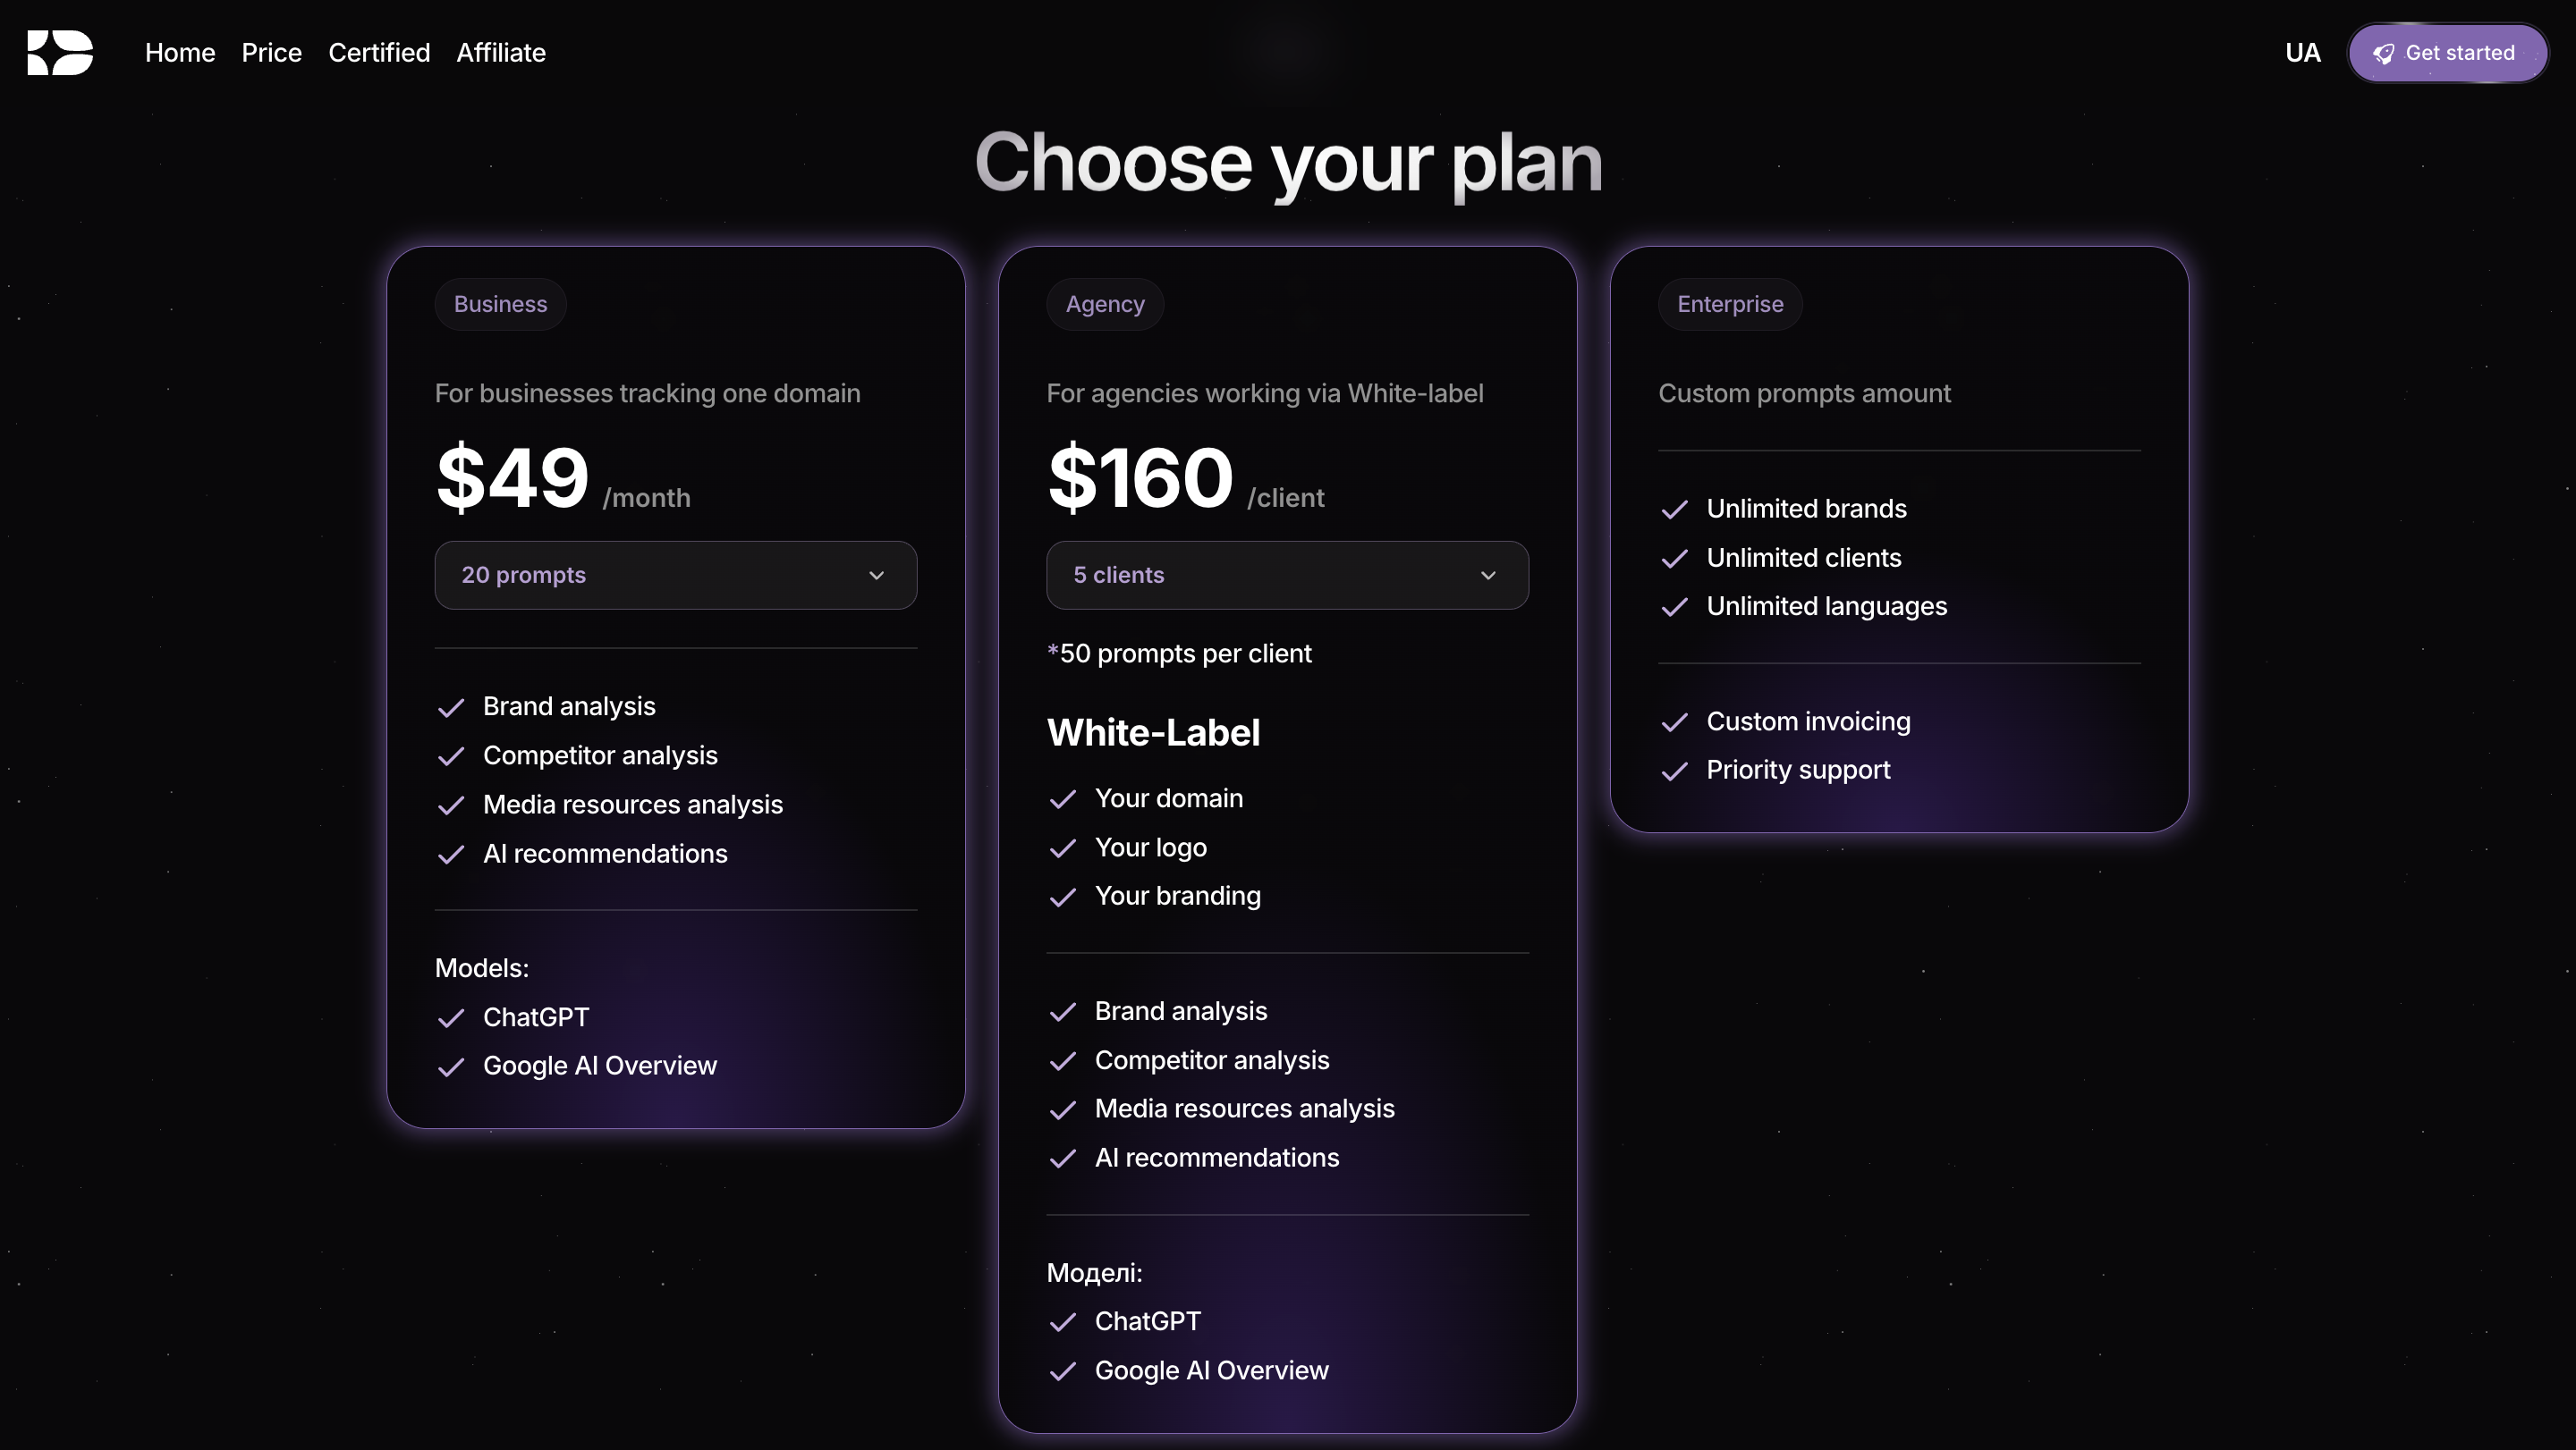The height and width of the screenshot is (1450, 2576).
Task: Open the 20 prompts dropdown
Action: click(x=675, y=576)
